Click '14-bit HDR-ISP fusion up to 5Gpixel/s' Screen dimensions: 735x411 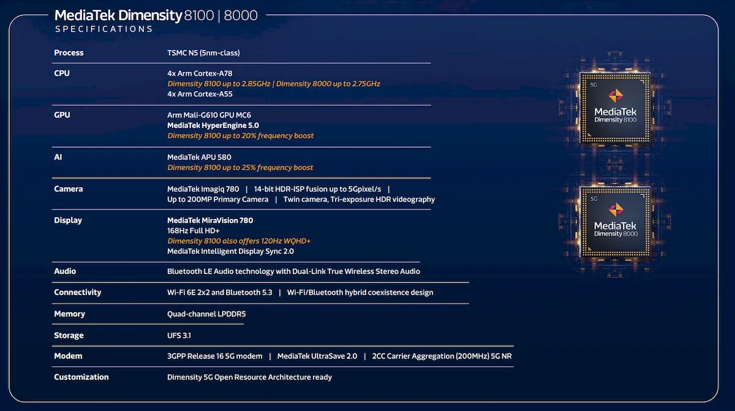317,189
